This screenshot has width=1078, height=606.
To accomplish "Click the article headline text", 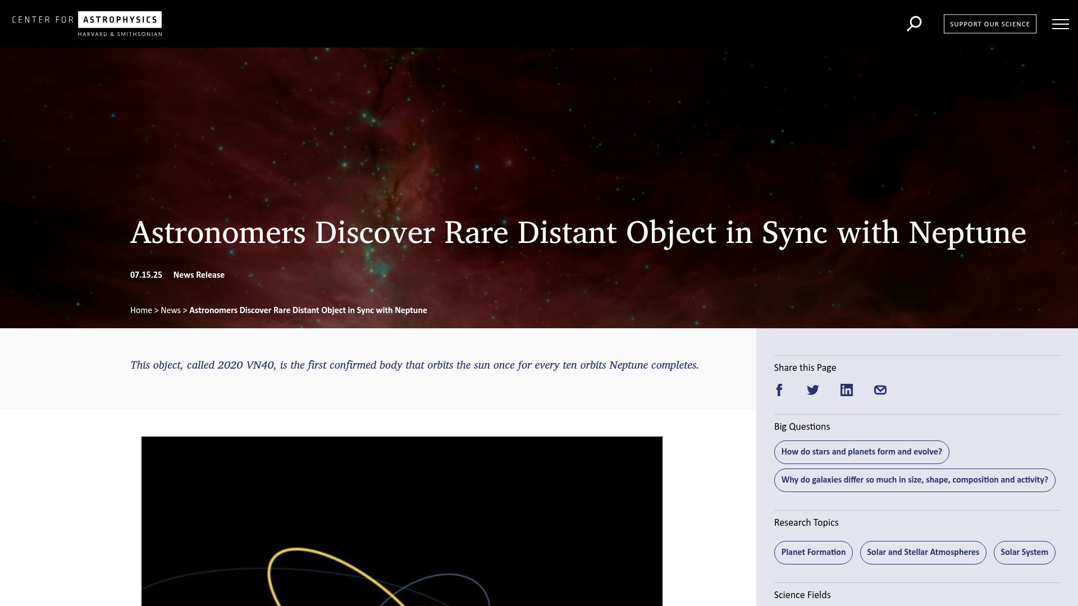I will (578, 232).
